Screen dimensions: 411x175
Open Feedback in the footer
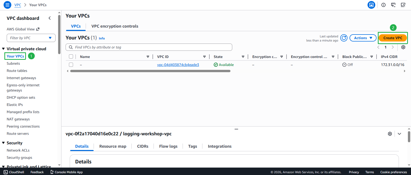click(37, 172)
